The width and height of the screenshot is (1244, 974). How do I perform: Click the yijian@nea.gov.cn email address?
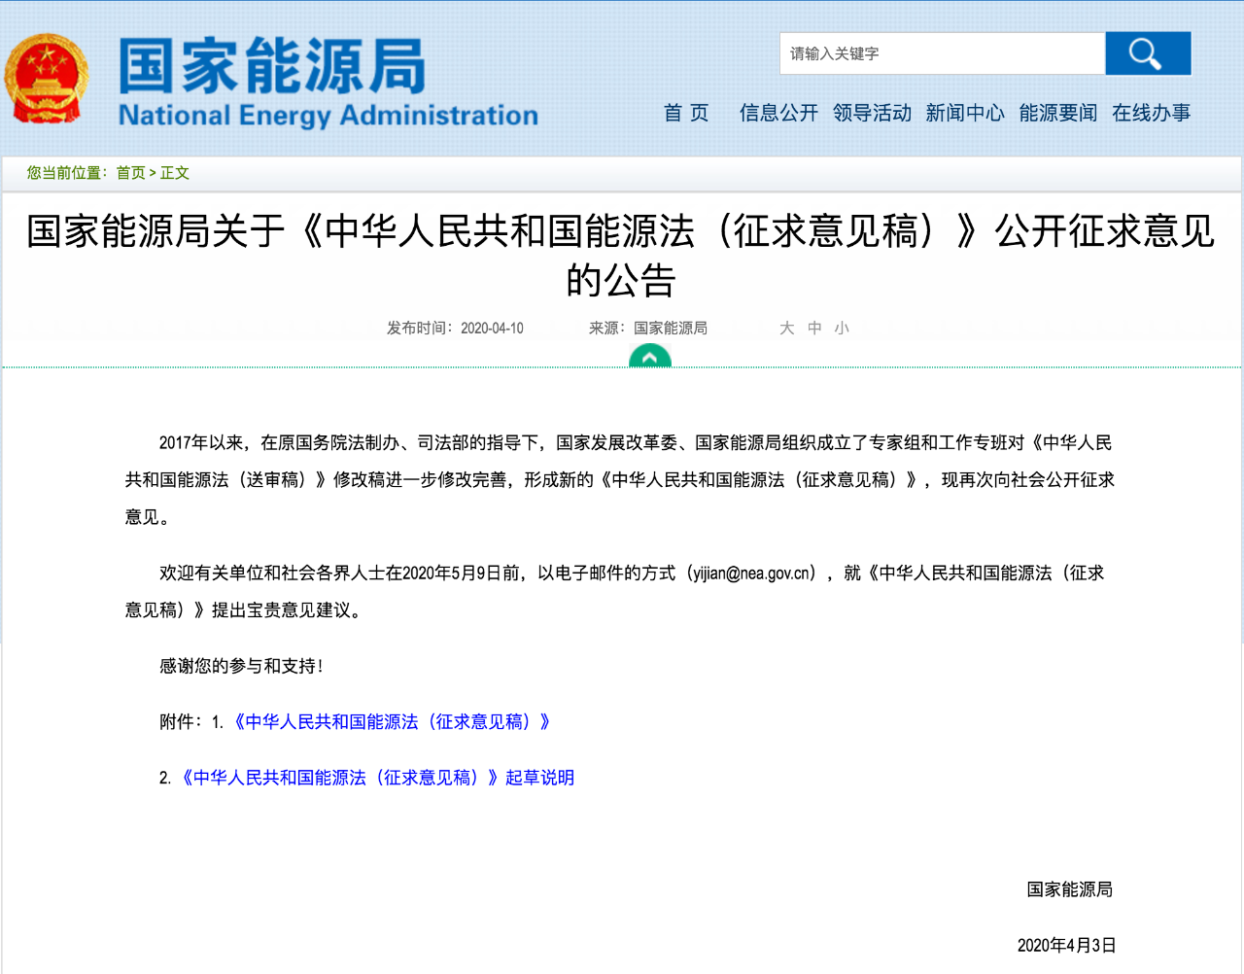click(x=753, y=574)
